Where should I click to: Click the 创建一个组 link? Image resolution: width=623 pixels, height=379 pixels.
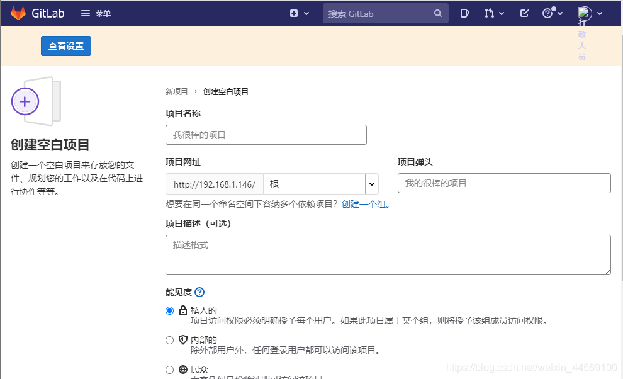[366, 204]
